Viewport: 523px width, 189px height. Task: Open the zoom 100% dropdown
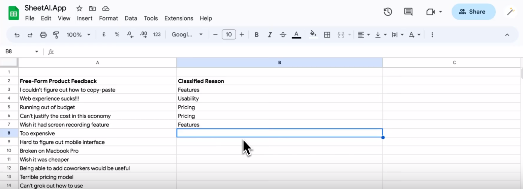coord(79,34)
